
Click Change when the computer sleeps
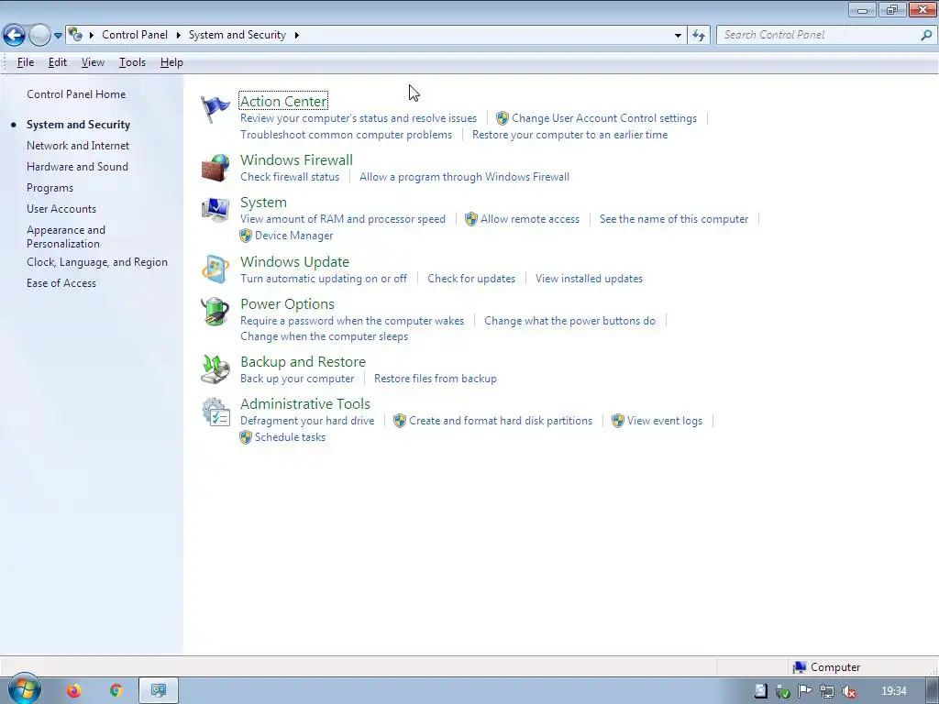pos(324,336)
